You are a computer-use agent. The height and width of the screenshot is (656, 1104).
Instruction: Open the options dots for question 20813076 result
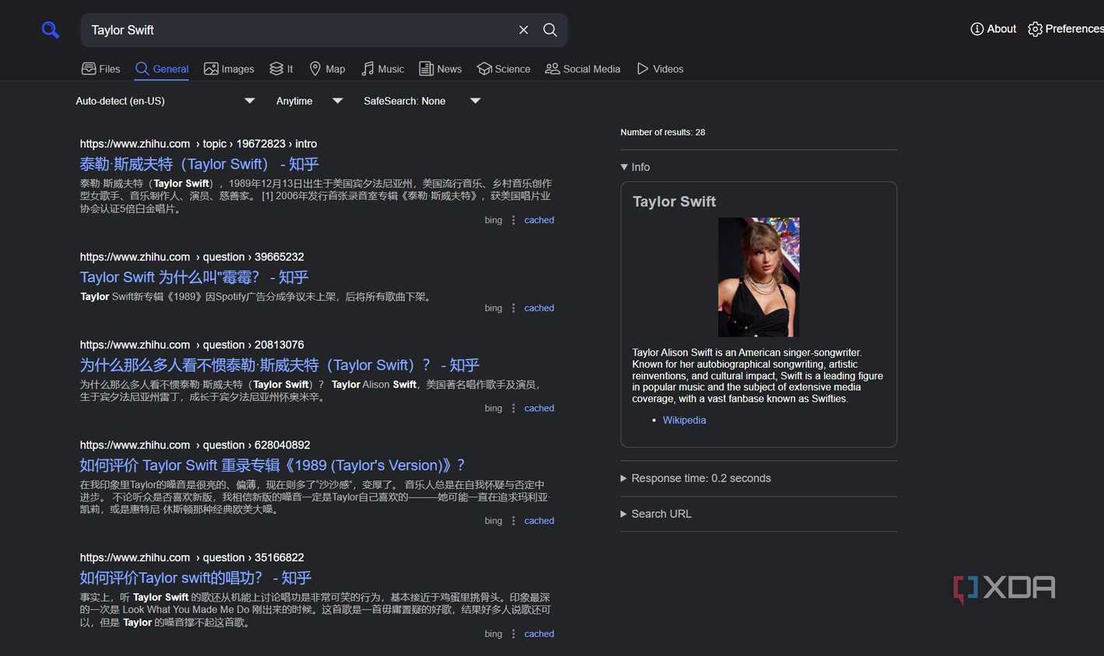513,408
